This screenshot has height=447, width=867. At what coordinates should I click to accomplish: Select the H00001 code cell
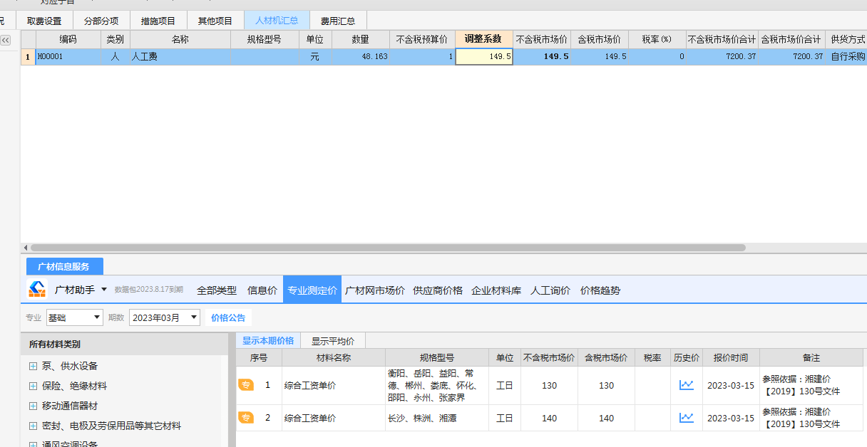pos(68,56)
